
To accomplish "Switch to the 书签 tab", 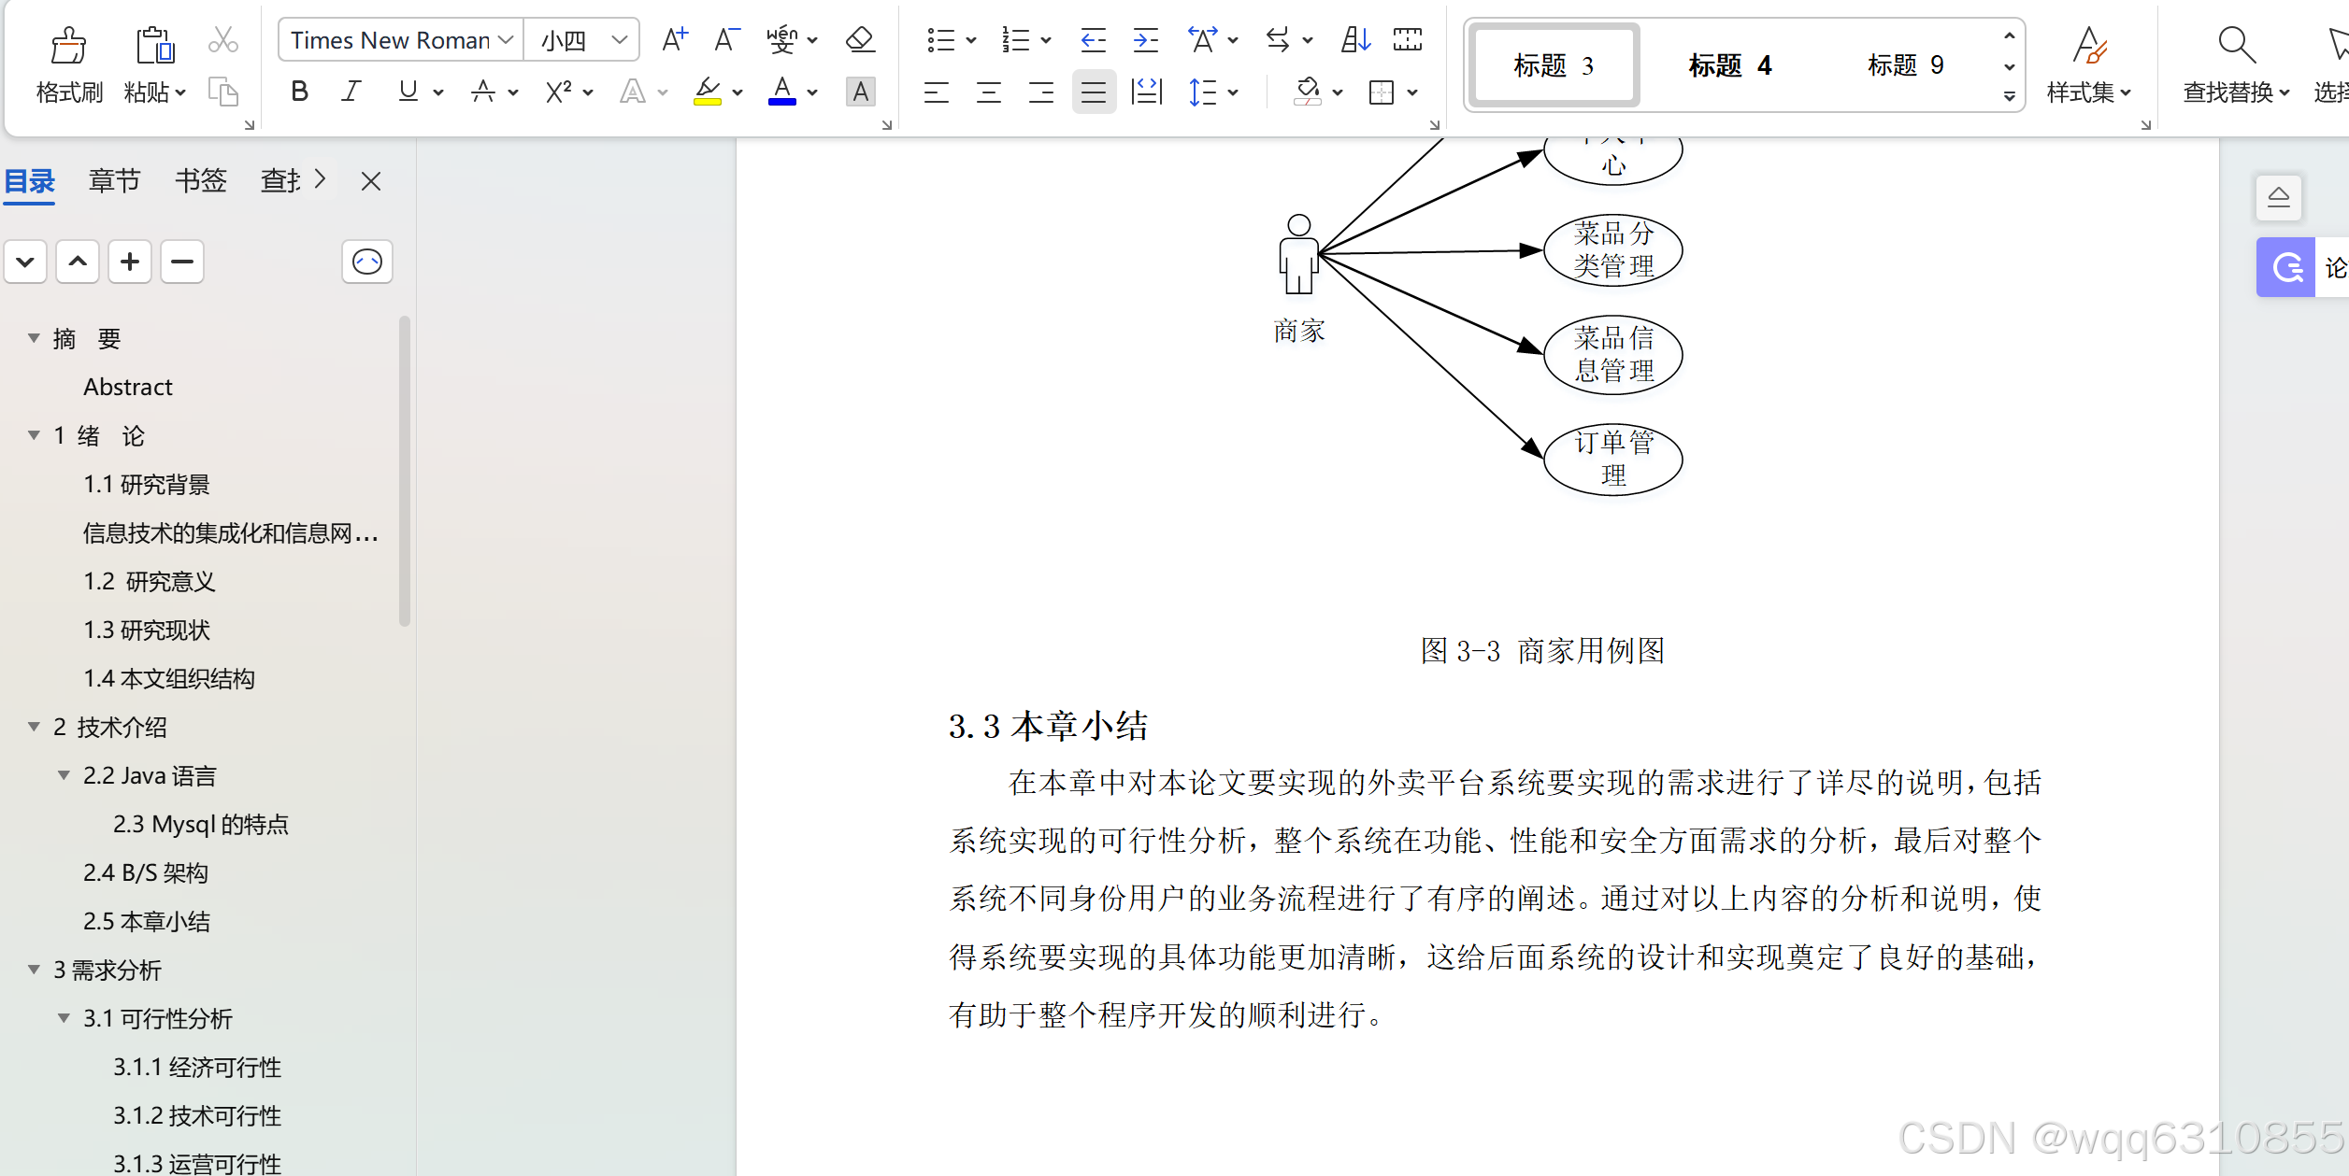I will (x=201, y=180).
